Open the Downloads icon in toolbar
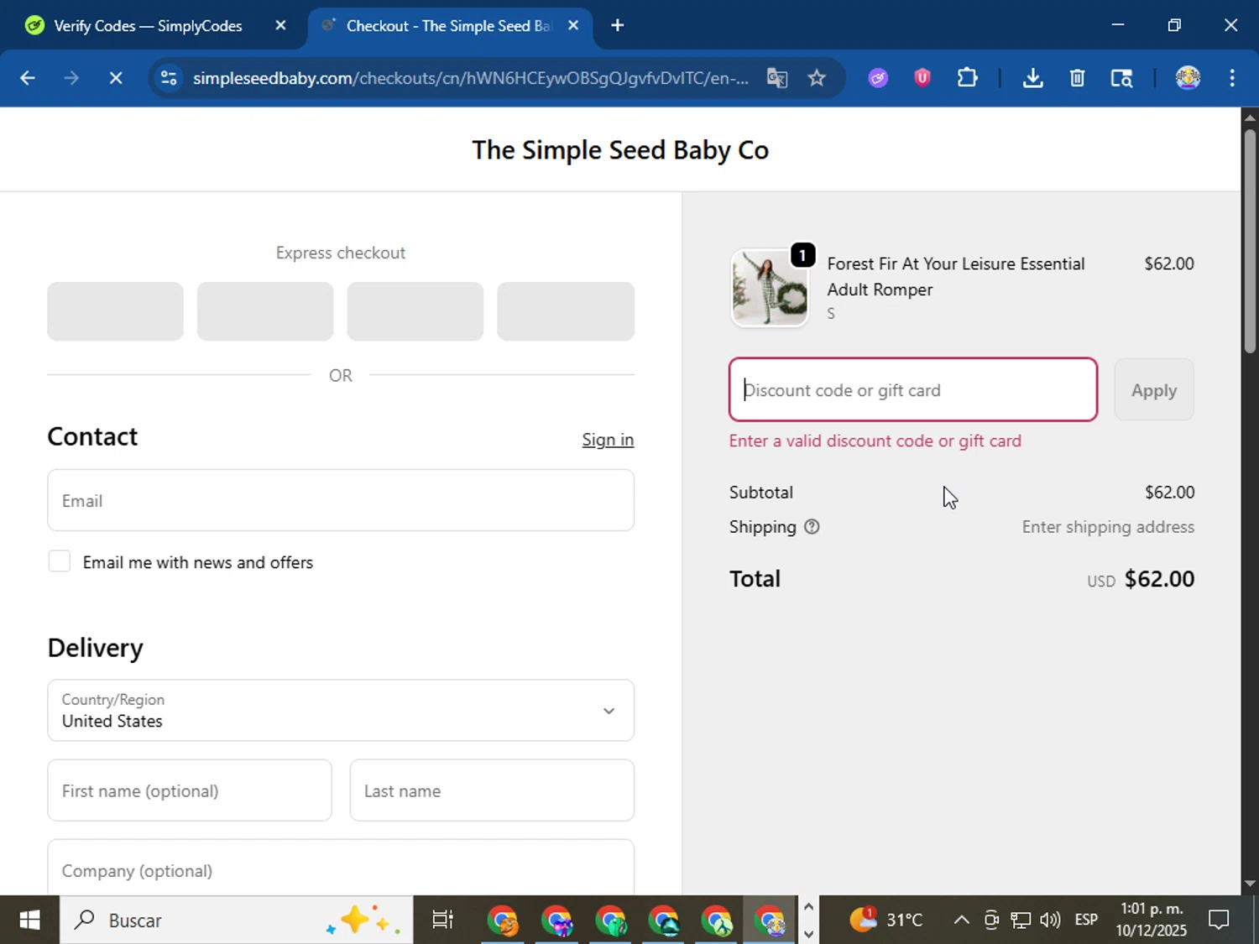 pyautogui.click(x=1033, y=78)
